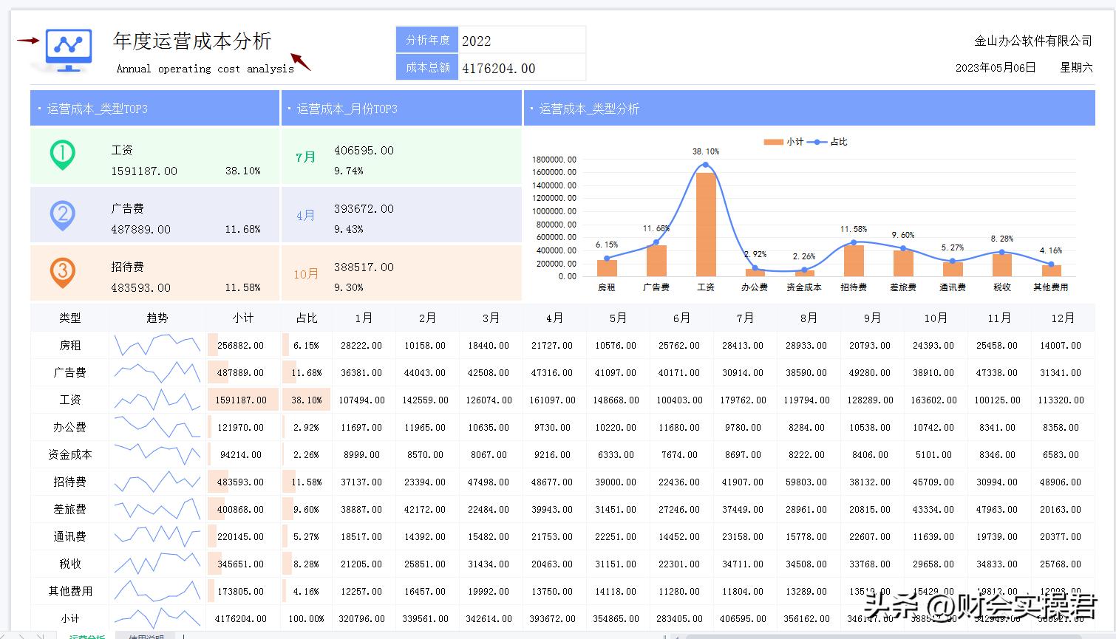Image resolution: width=1116 pixels, height=639 pixels.
Task: Select the 运营分析 sheet tab
Action: pos(86,636)
